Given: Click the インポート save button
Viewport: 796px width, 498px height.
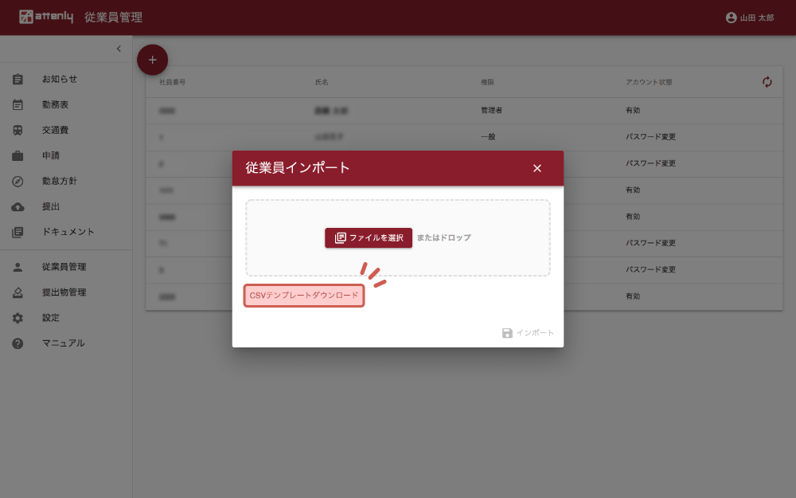Looking at the screenshot, I should [x=528, y=333].
